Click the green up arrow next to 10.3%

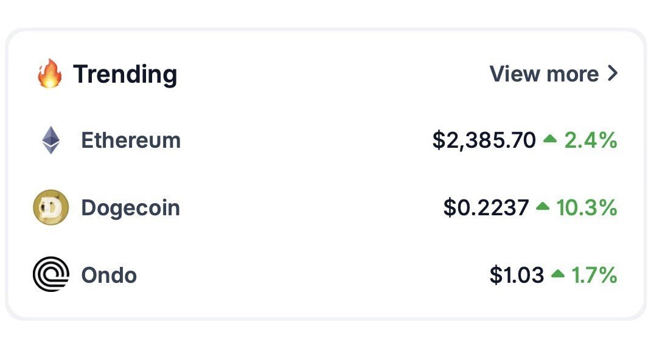[x=543, y=206]
